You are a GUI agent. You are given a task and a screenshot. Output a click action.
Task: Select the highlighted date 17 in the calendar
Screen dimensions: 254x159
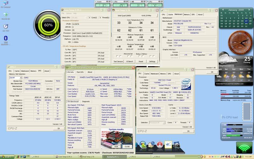[x=246, y=21]
